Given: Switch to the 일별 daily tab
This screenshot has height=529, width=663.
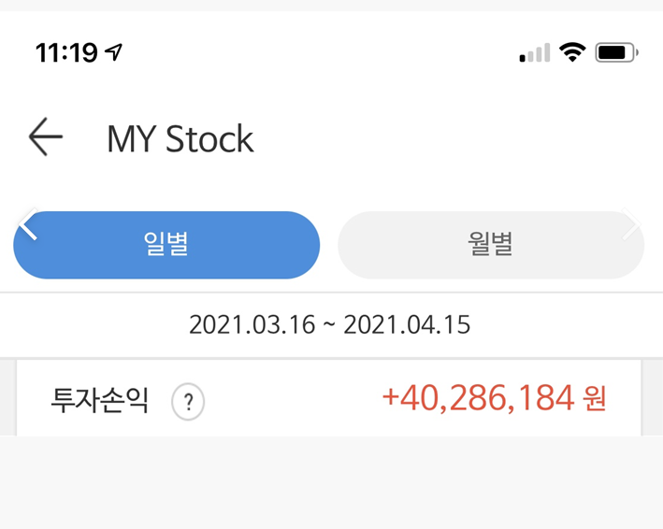Looking at the screenshot, I should pyautogui.click(x=166, y=245).
